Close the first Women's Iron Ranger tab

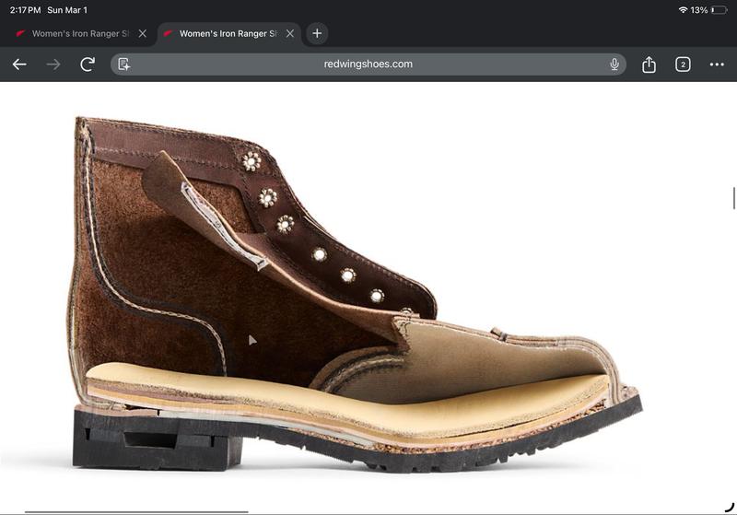tap(143, 33)
